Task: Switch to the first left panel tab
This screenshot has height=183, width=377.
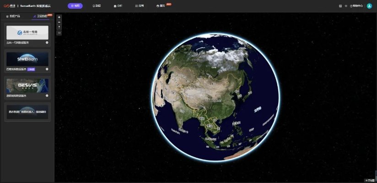Action: (14, 16)
